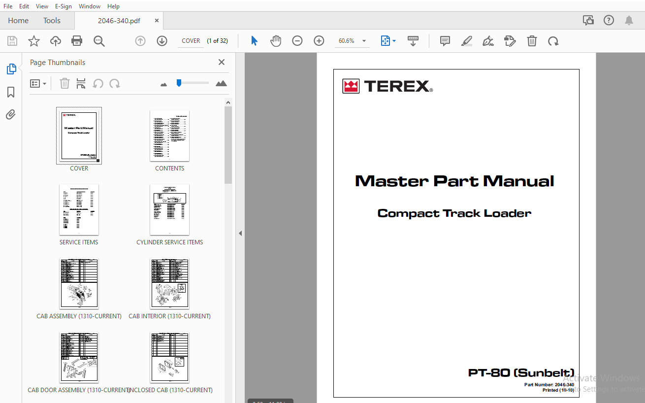Save the file with the floppy icon
Viewport: 645px width, 403px height.
coord(12,41)
